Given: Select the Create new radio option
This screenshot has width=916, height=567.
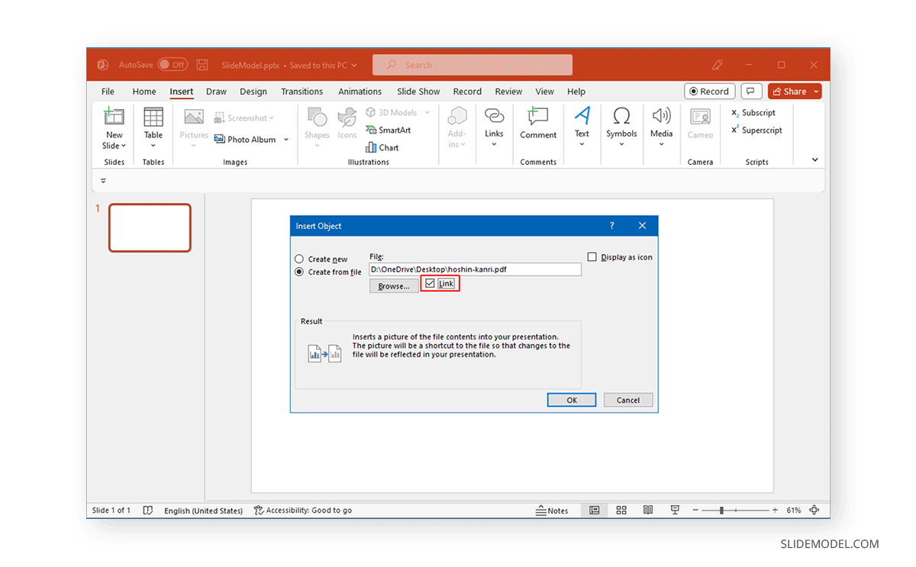Looking at the screenshot, I should click(x=299, y=259).
